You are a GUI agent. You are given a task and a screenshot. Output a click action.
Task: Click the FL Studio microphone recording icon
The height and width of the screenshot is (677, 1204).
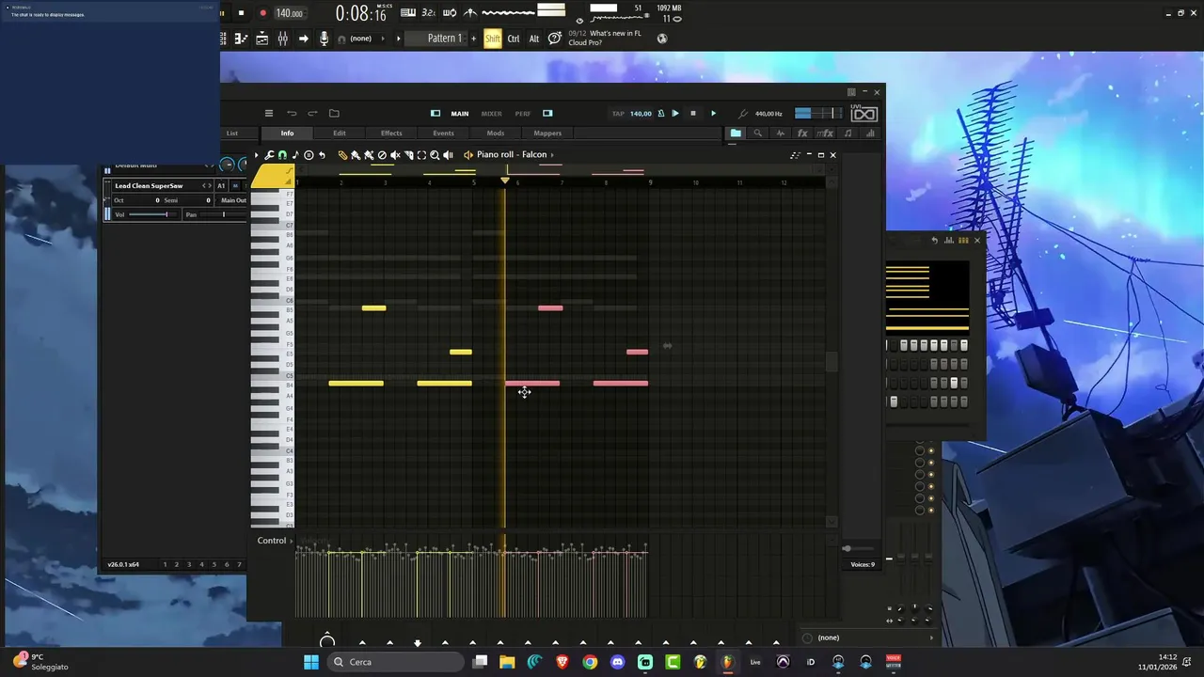[x=324, y=39]
